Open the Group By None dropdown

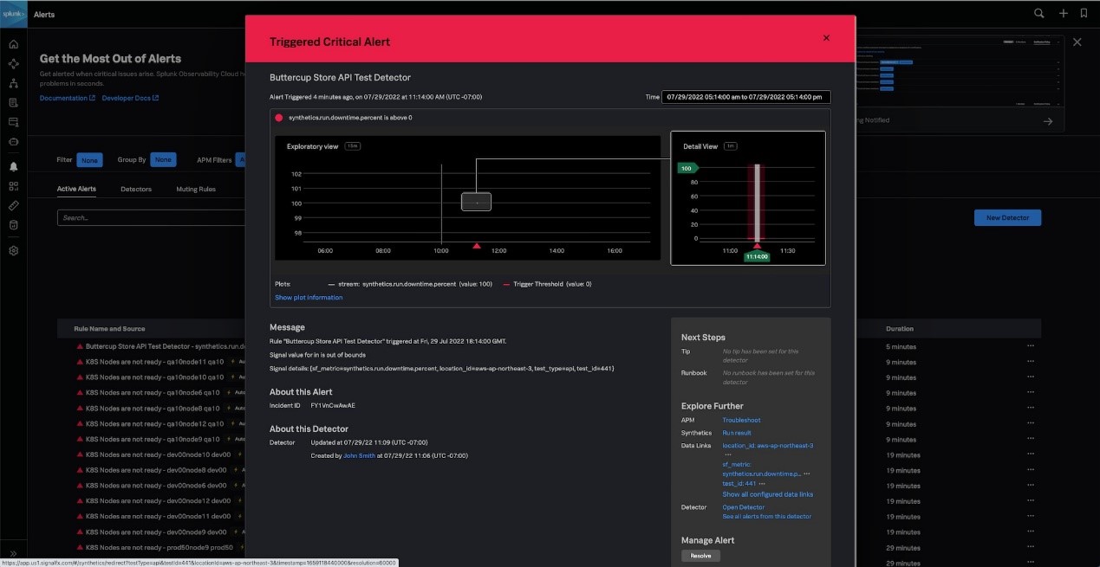point(163,160)
